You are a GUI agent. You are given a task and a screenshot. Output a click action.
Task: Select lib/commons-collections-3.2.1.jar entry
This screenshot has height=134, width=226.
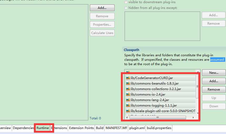[161, 89]
